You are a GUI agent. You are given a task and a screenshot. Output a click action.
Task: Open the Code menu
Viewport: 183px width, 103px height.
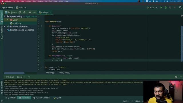point(35,1)
